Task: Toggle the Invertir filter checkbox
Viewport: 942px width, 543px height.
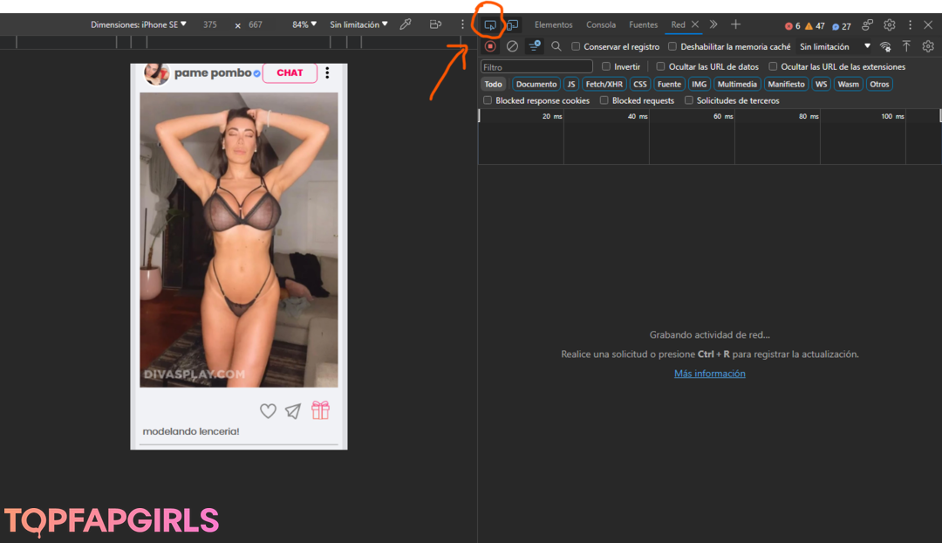Action: point(606,66)
